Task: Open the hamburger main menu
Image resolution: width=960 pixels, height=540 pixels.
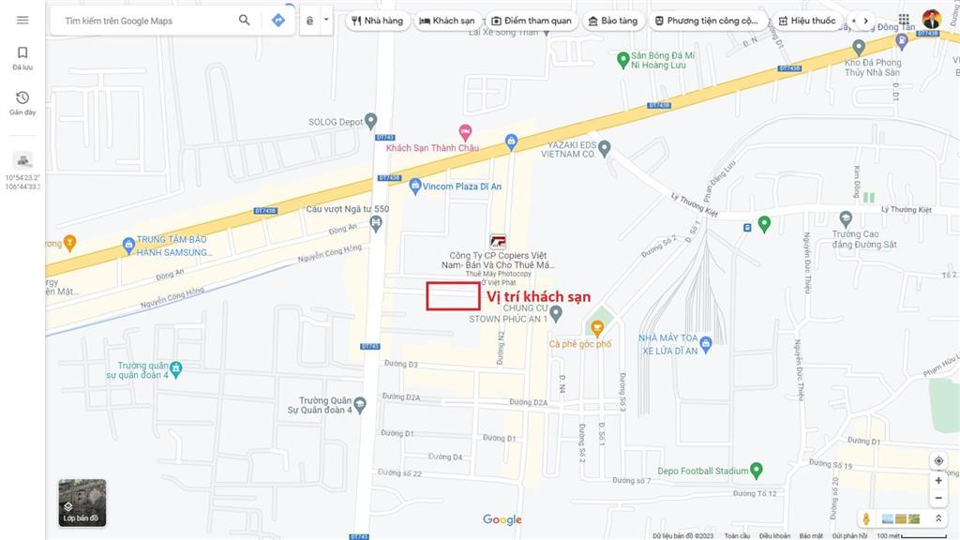Action: 22,21
